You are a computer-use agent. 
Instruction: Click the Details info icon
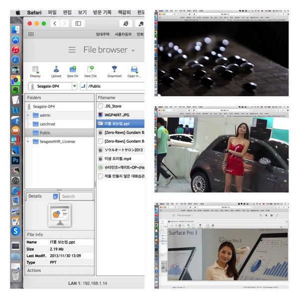pyautogui.click(x=55, y=196)
